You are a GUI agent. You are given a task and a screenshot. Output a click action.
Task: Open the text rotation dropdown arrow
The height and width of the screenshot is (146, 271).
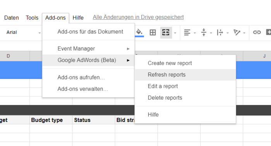click(x=244, y=33)
